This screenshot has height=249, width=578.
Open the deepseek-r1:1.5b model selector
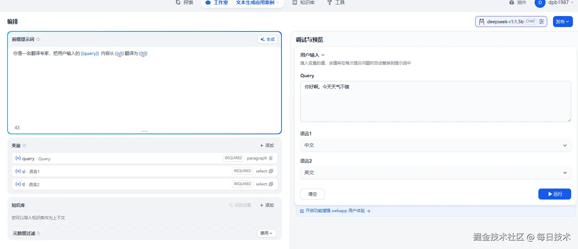511,22
